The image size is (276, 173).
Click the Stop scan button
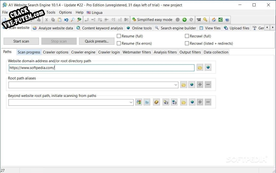click(59, 41)
